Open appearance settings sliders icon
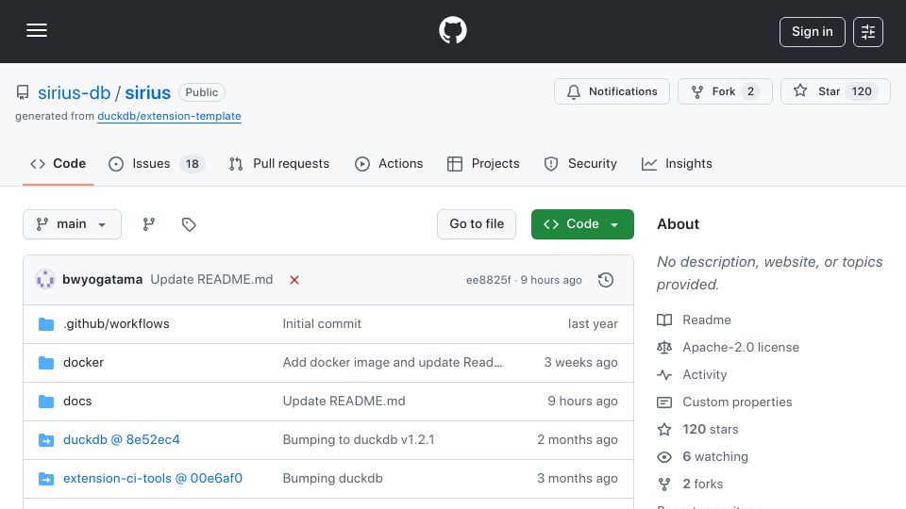906x509 pixels. pyautogui.click(x=868, y=32)
